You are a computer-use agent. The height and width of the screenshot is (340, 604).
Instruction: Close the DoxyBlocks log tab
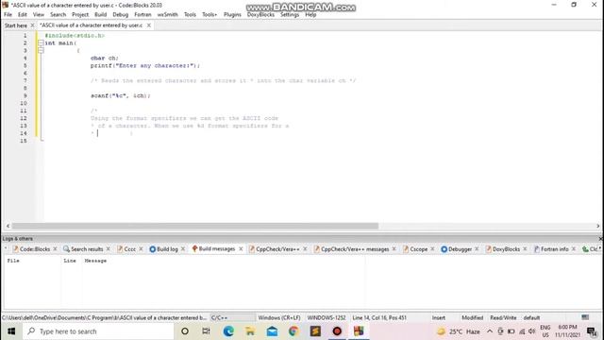(525, 249)
